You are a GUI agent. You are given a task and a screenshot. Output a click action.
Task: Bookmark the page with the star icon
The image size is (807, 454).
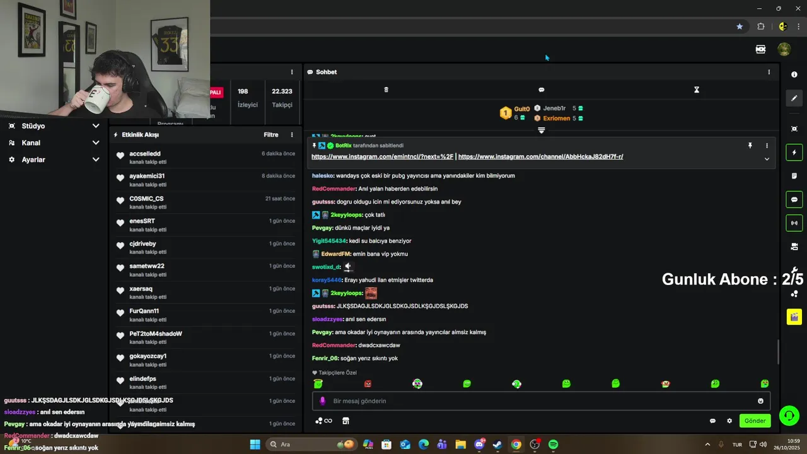tap(740, 26)
